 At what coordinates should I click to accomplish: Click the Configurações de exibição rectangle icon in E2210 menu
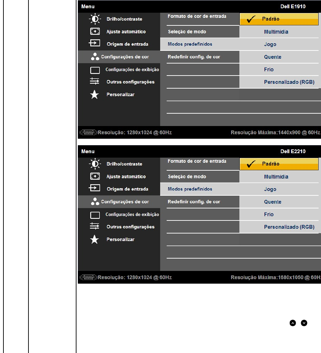95,215
